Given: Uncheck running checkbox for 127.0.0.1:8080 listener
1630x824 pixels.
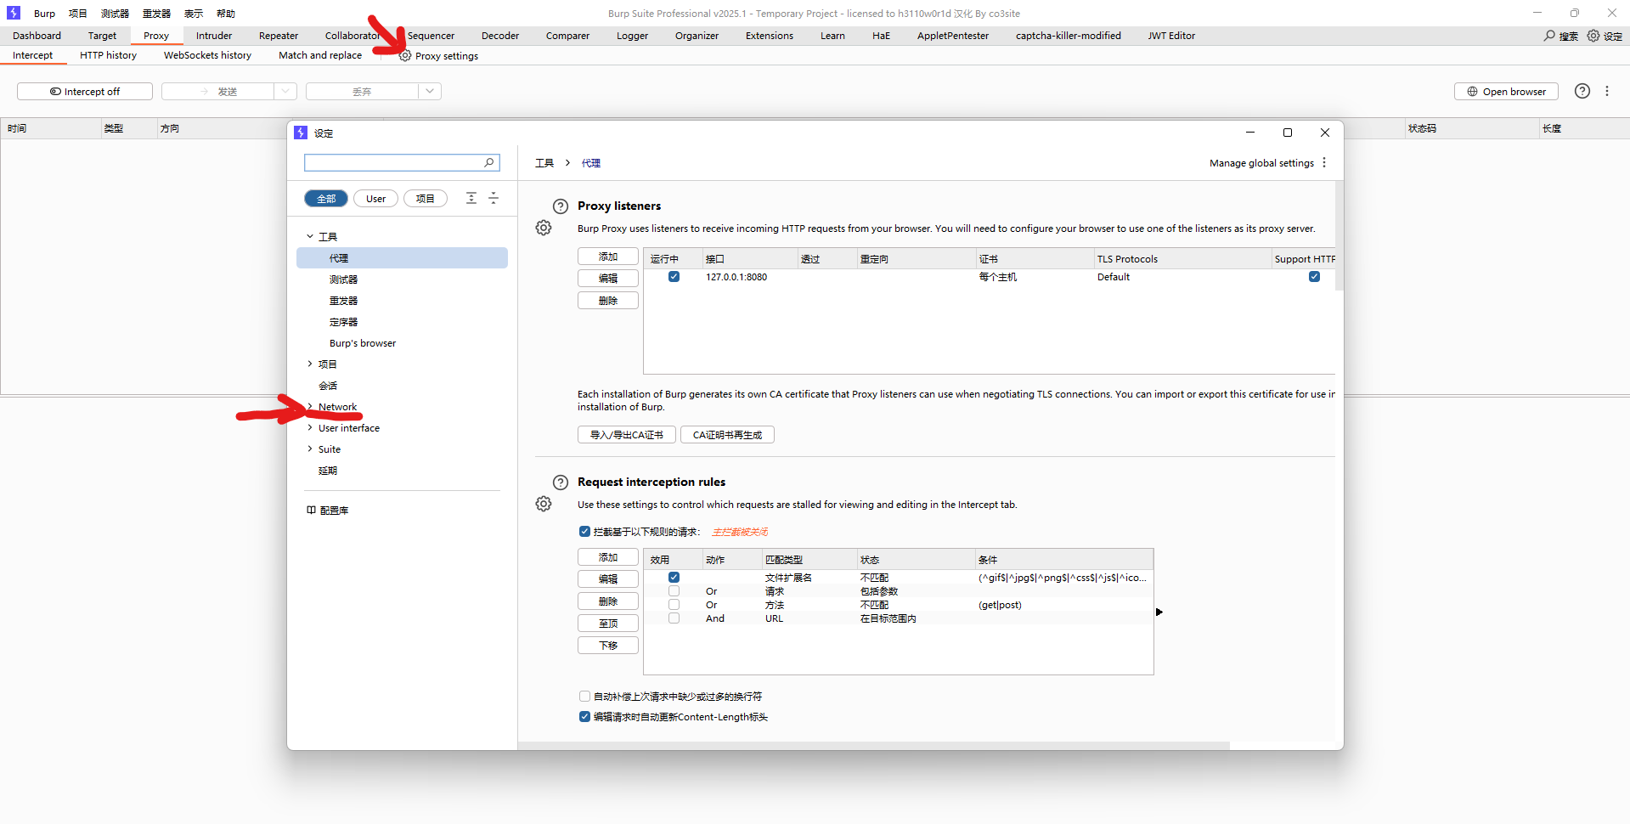Looking at the screenshot, I should pyautogui.click(x=674, y=277).
